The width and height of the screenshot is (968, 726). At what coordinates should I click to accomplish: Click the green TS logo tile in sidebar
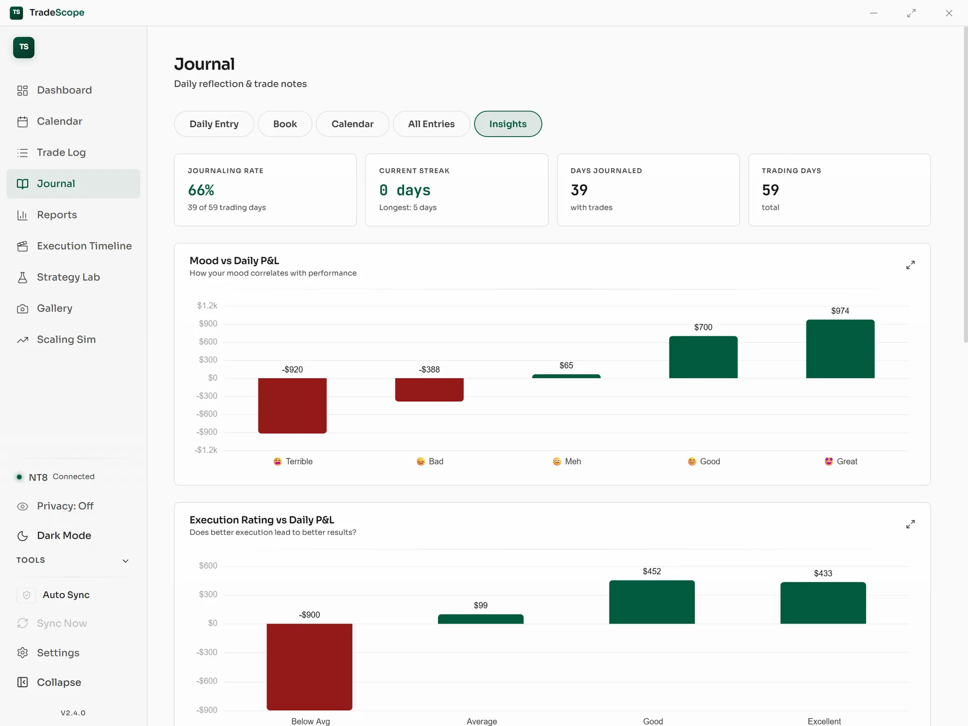point(24,47)
